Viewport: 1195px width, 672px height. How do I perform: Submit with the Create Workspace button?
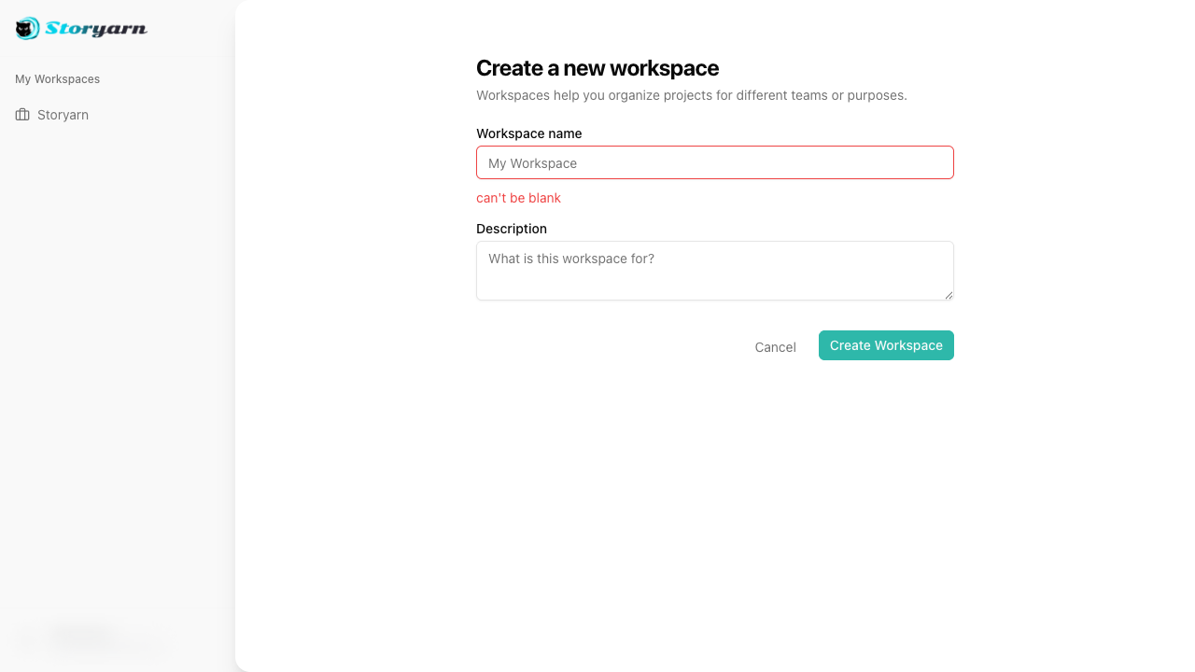click(x=886, y=345)
